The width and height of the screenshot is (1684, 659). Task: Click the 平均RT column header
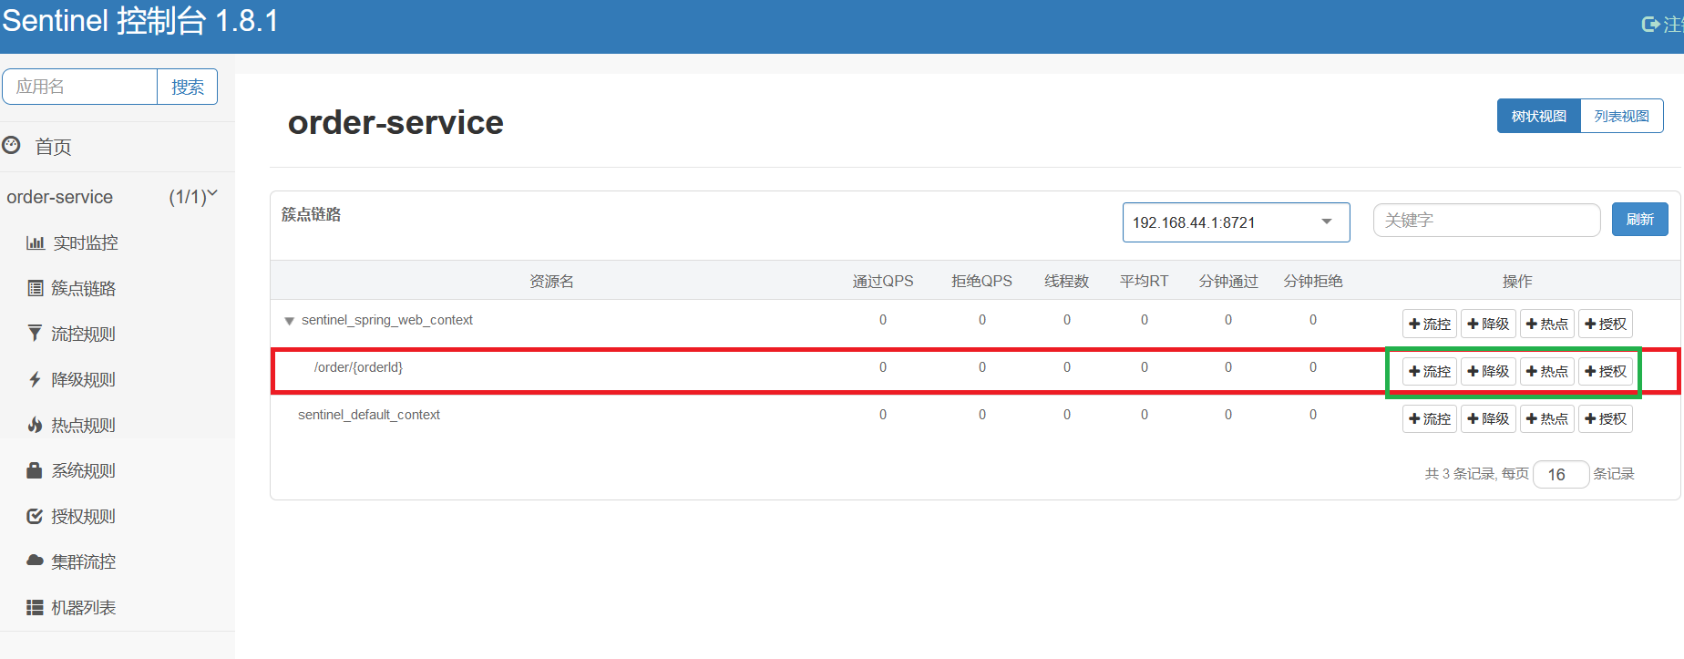[1145, 281]
